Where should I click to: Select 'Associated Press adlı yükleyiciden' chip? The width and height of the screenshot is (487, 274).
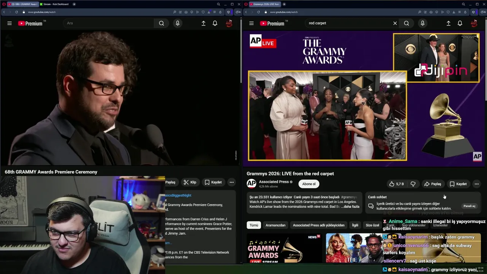coord(318,225)
